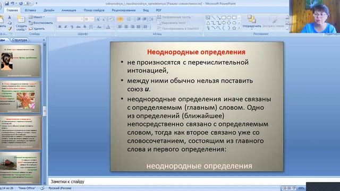Viewport: 340px width, 191px height.
Task: Decrease font size with the smaller A
Action: 104,19
